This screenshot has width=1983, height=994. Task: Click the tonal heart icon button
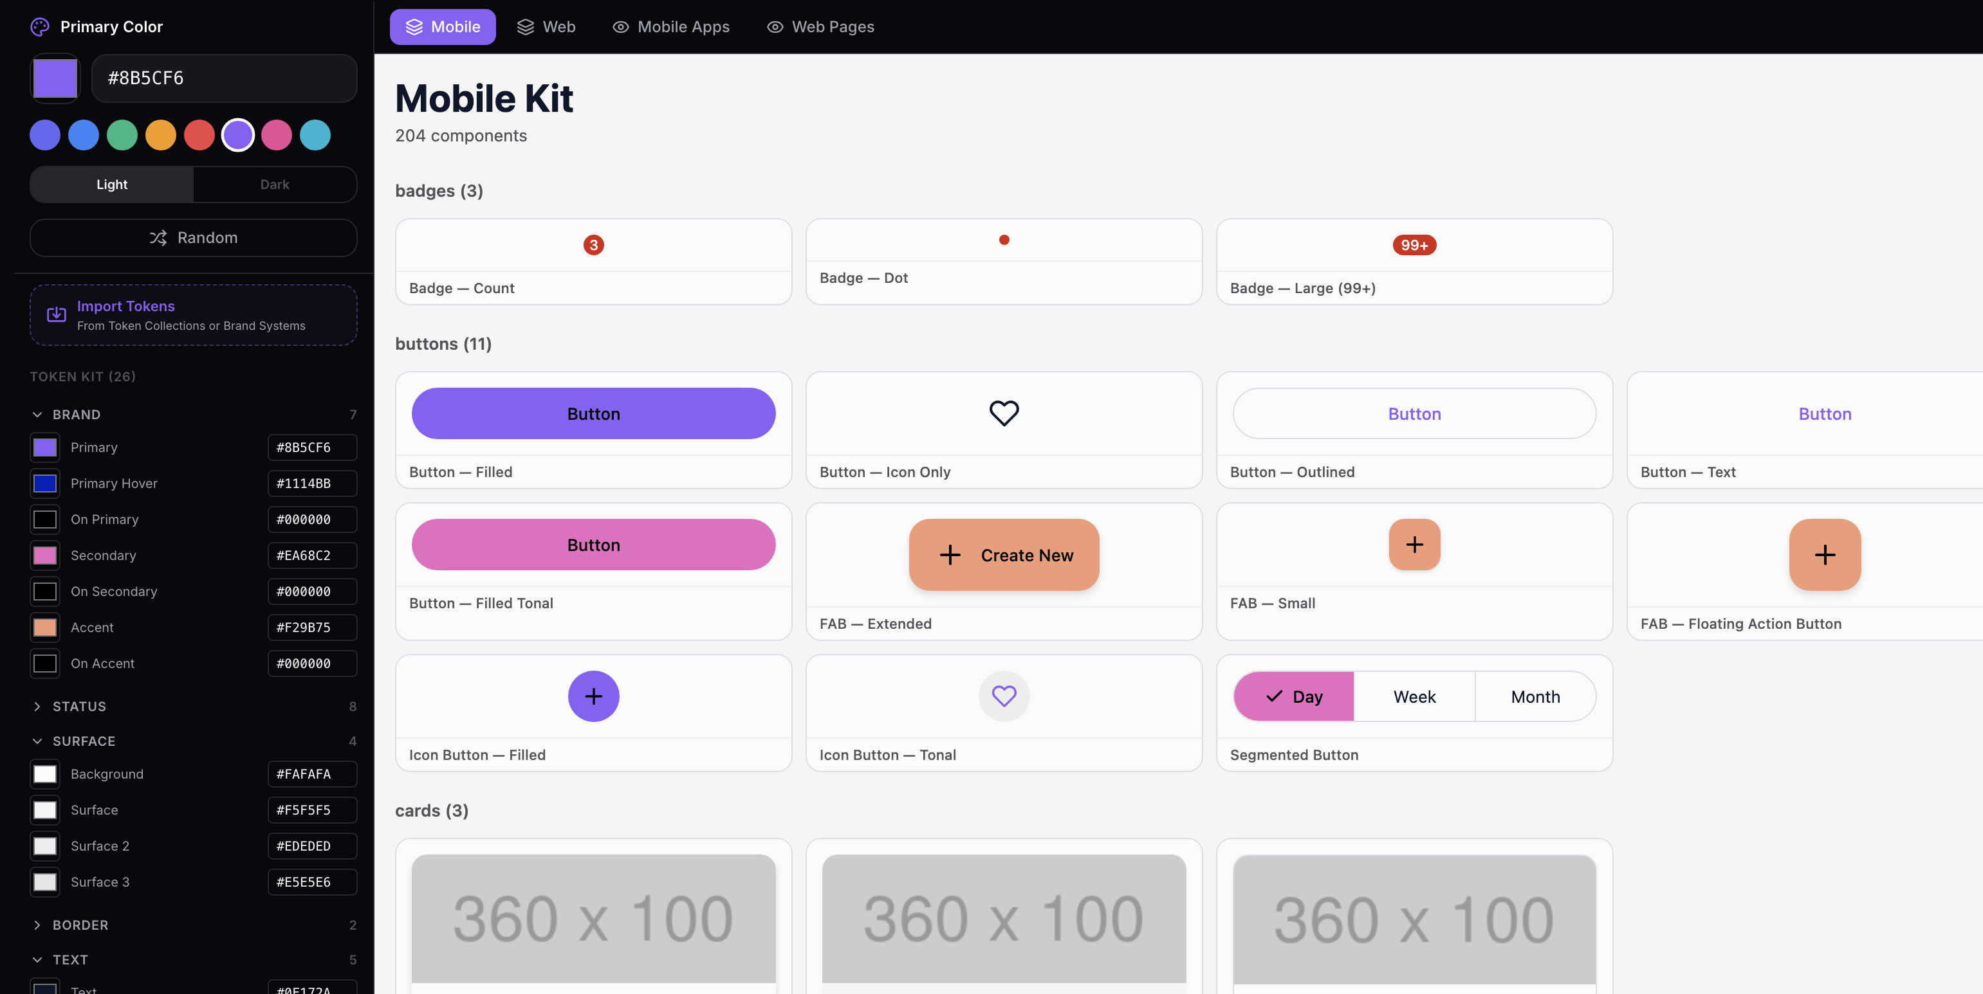[x=1003, y=696]
